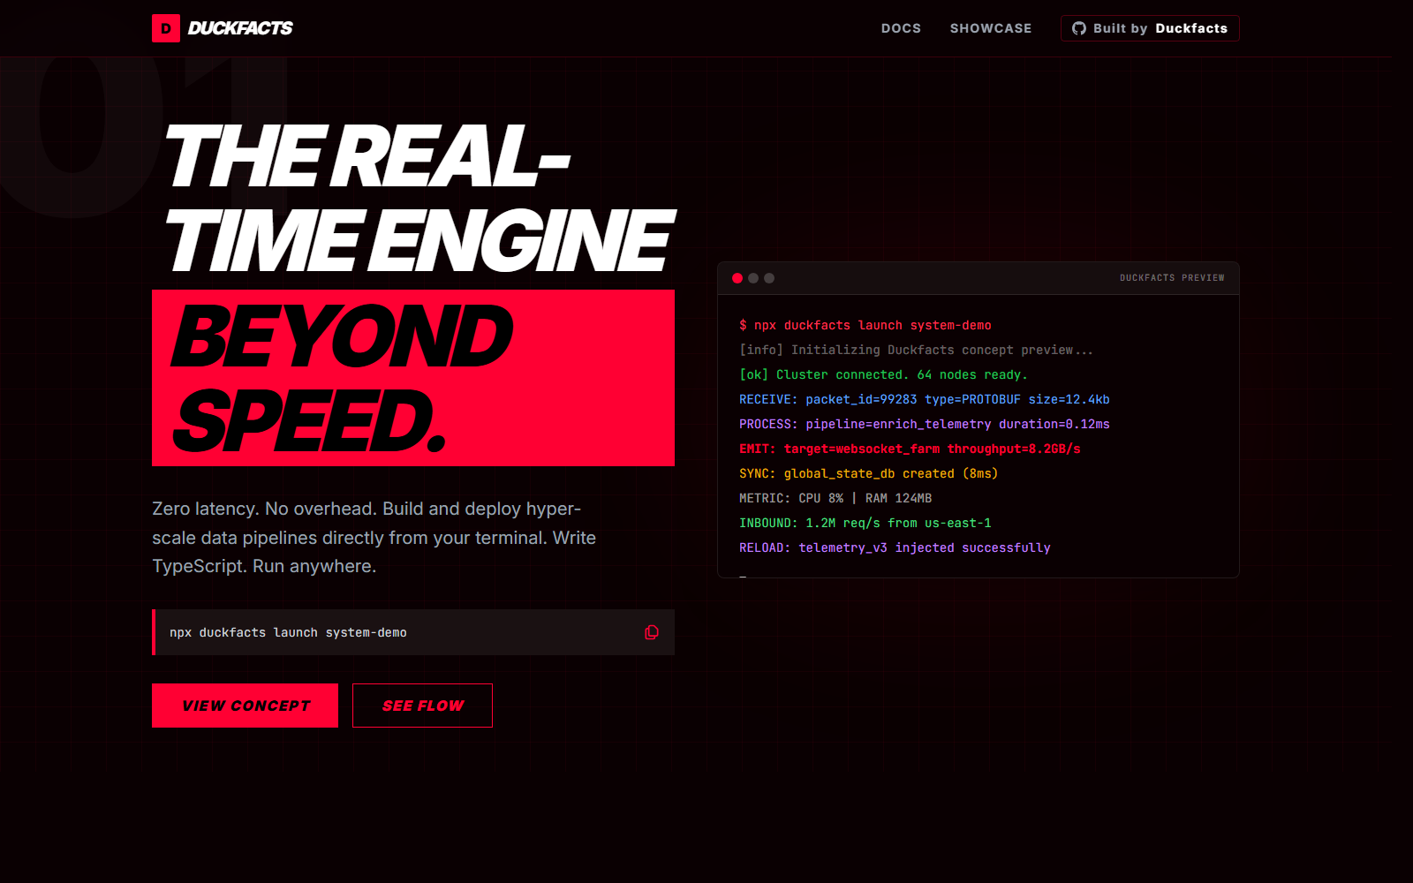This screenshot has height=883, width=1413.
Task: Click the copy icon beside the npx command
Action: click(652, 632)
